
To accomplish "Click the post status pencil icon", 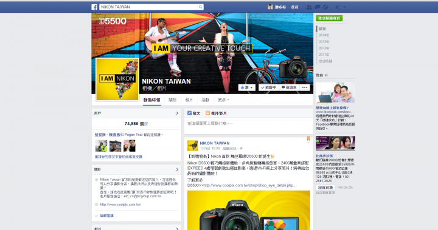I will click(189, 113).
